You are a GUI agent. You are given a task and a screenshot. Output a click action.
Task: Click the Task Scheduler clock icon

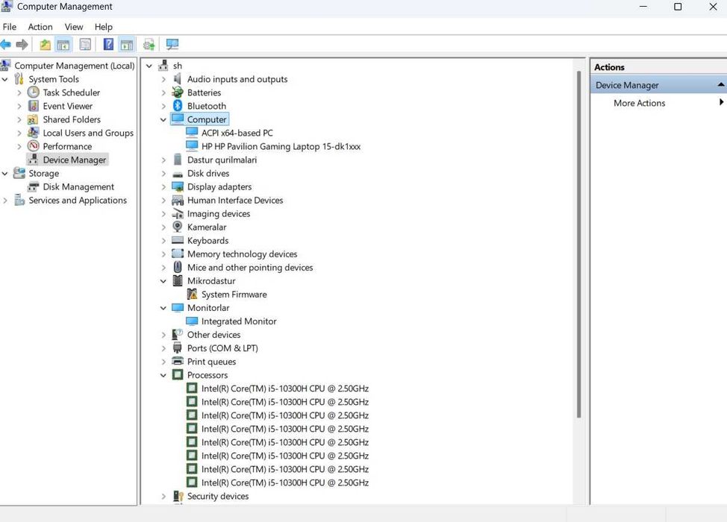click(x=34, y=92)
